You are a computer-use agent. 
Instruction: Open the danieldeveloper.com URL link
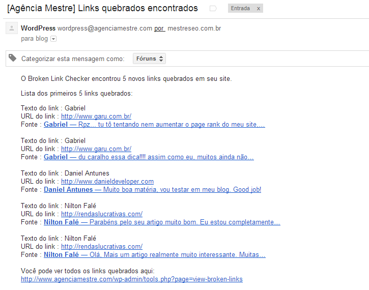107,182
